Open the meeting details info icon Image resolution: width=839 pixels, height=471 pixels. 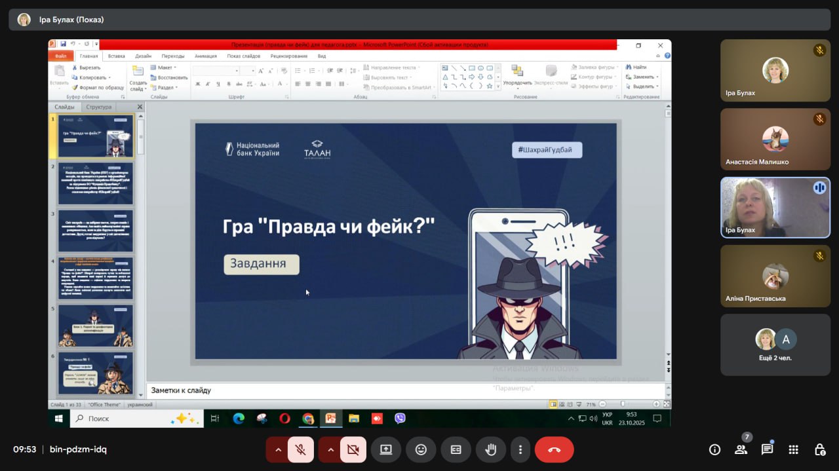tap(714, 449)
